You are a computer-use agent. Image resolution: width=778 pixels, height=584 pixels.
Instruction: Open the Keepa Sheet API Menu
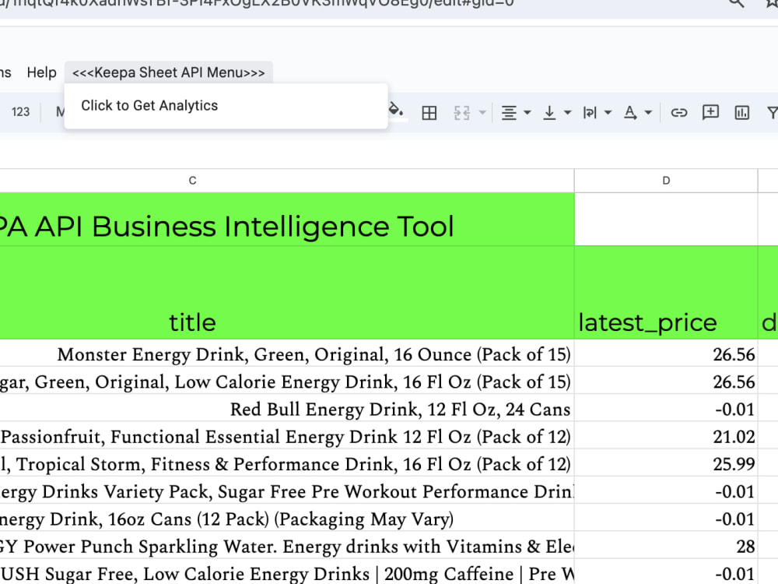pyautogui.click(x=169, y=72)
